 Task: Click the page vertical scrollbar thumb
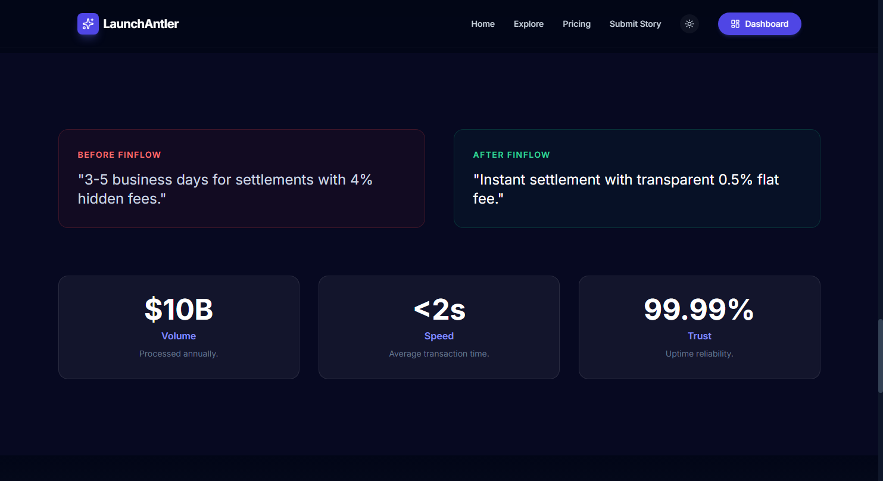point(880,356)
